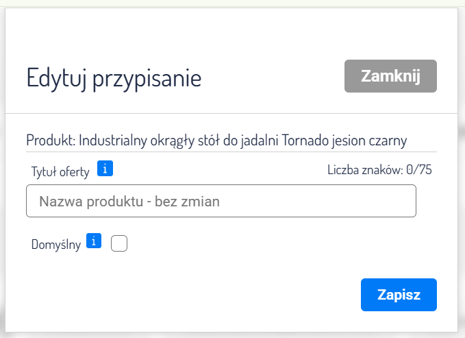Show the help hint for the default option

point(95,241)
